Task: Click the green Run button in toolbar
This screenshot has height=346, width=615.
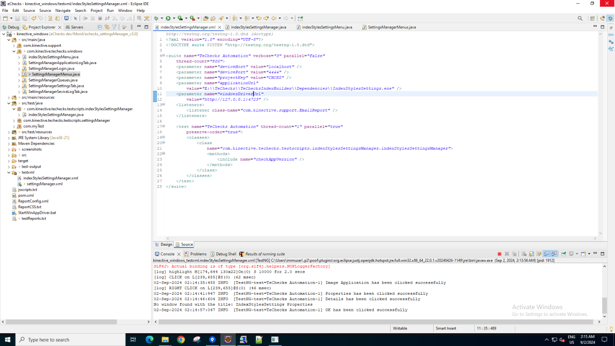Action: pos(168,18)
